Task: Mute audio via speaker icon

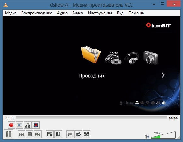Action: coord(146,137)
